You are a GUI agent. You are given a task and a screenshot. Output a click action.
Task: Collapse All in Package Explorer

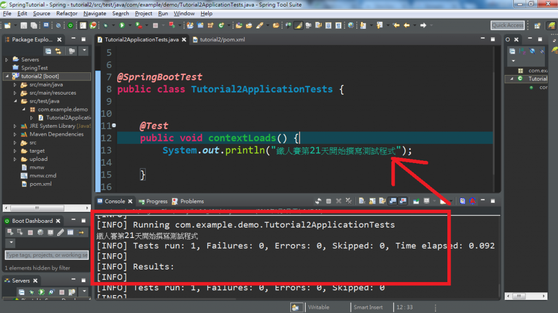tap(48, 51)
